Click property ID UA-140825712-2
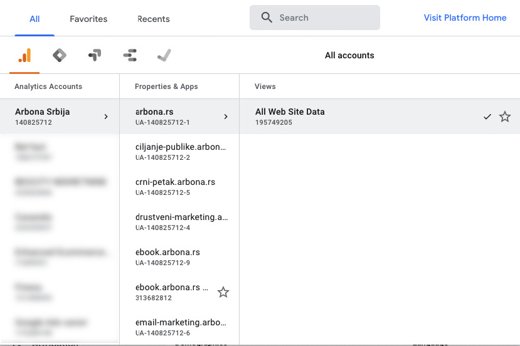Viewport: 520px width, 346px height. pos(162,157)
